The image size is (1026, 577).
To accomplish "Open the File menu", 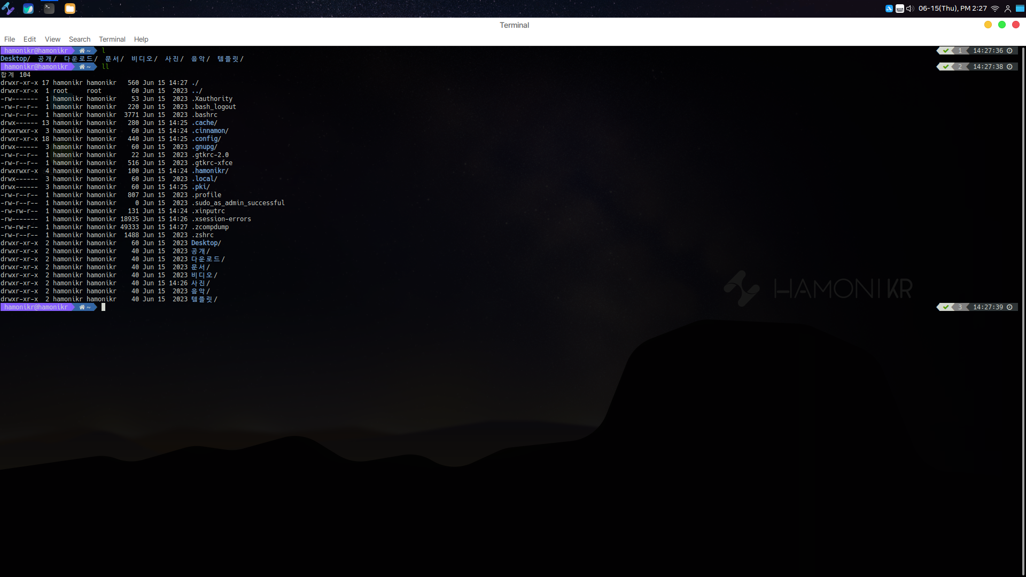I will click(10, 39).
